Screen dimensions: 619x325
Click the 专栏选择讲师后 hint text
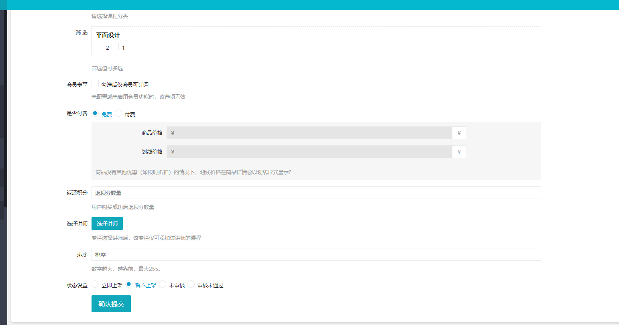[146, 238]
